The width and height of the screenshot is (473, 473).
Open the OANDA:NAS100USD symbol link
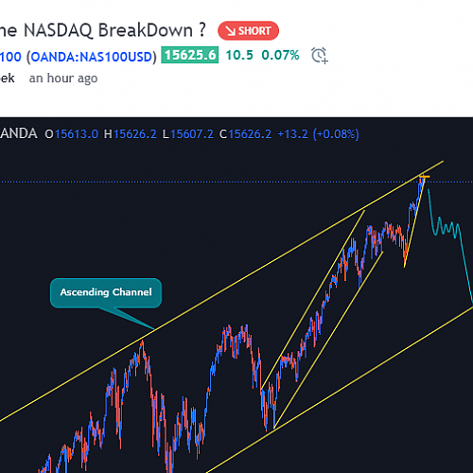pyautogui.click(x=92, y=57)
